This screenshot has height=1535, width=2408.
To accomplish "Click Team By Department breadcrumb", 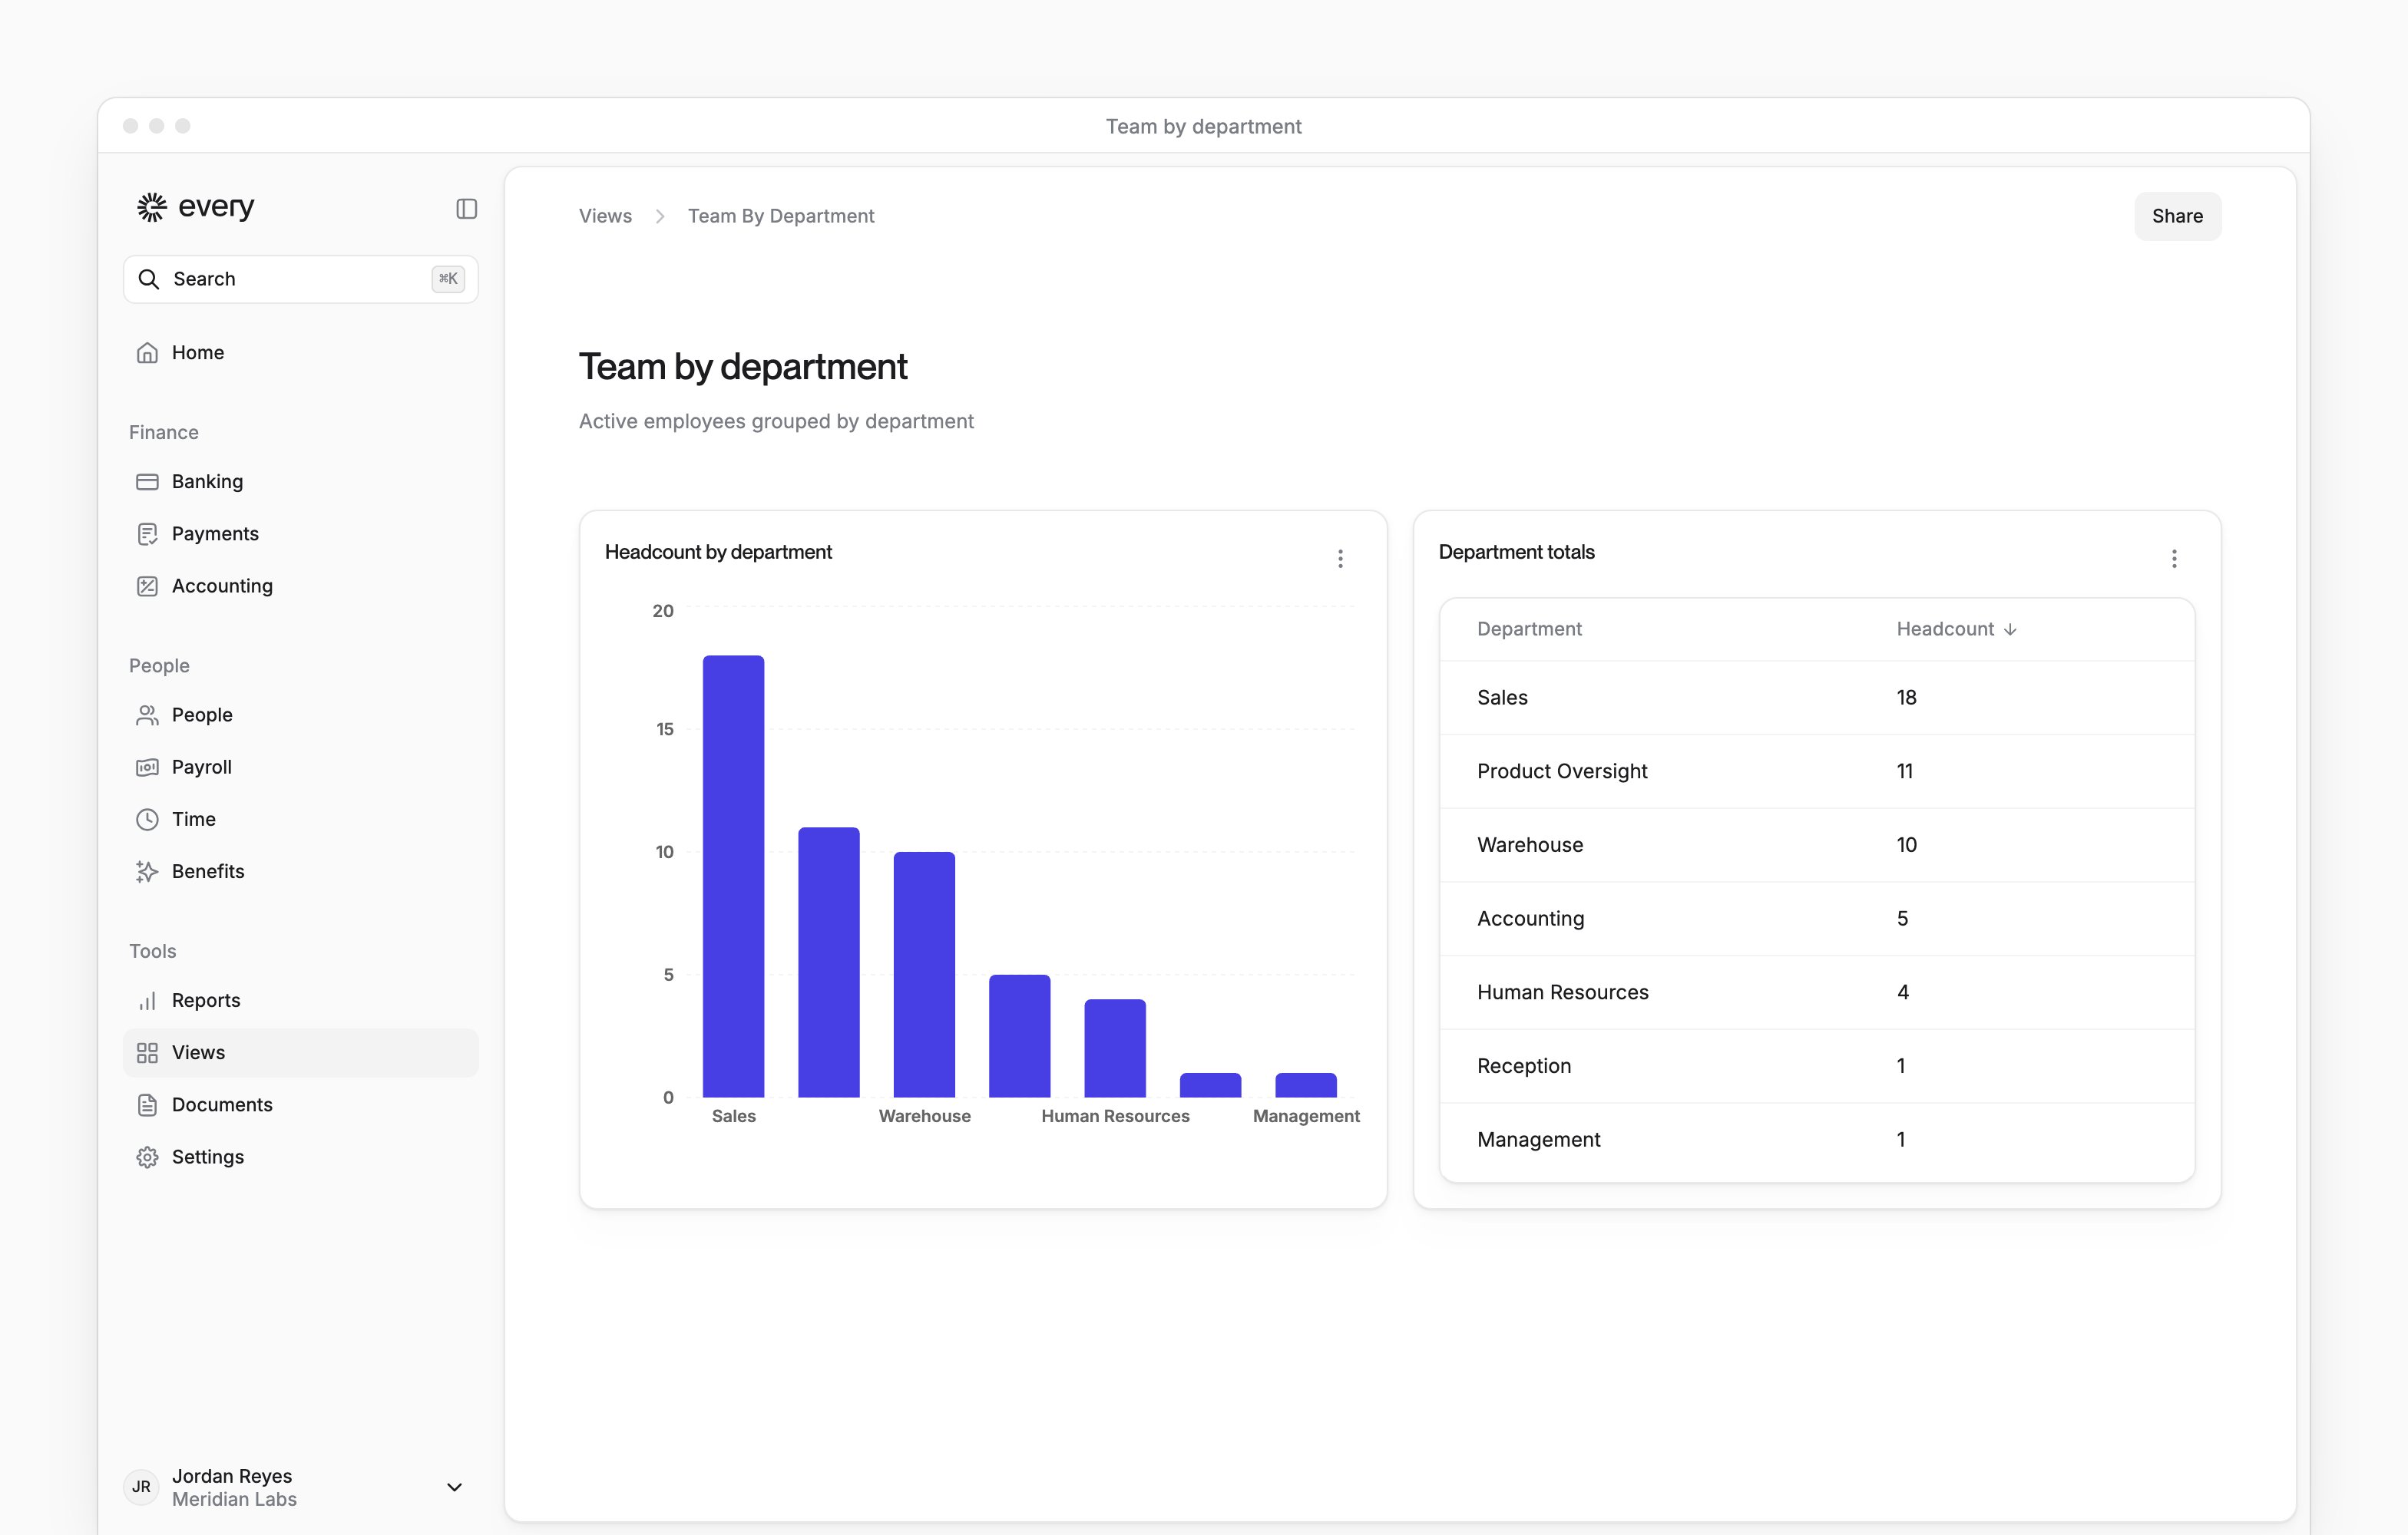I will pos(781,216).
